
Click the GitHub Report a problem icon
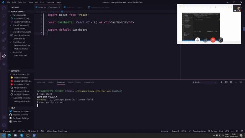pyautogui.click(x=10, y=115)
